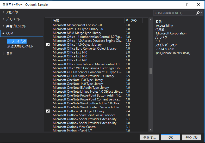Select Microsoft MSM Merge Type Library
Screen dimensions: 205x143
96,33
